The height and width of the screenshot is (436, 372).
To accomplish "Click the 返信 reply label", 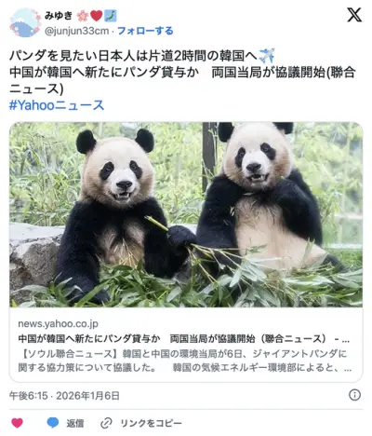I will [x=75, y=423].
